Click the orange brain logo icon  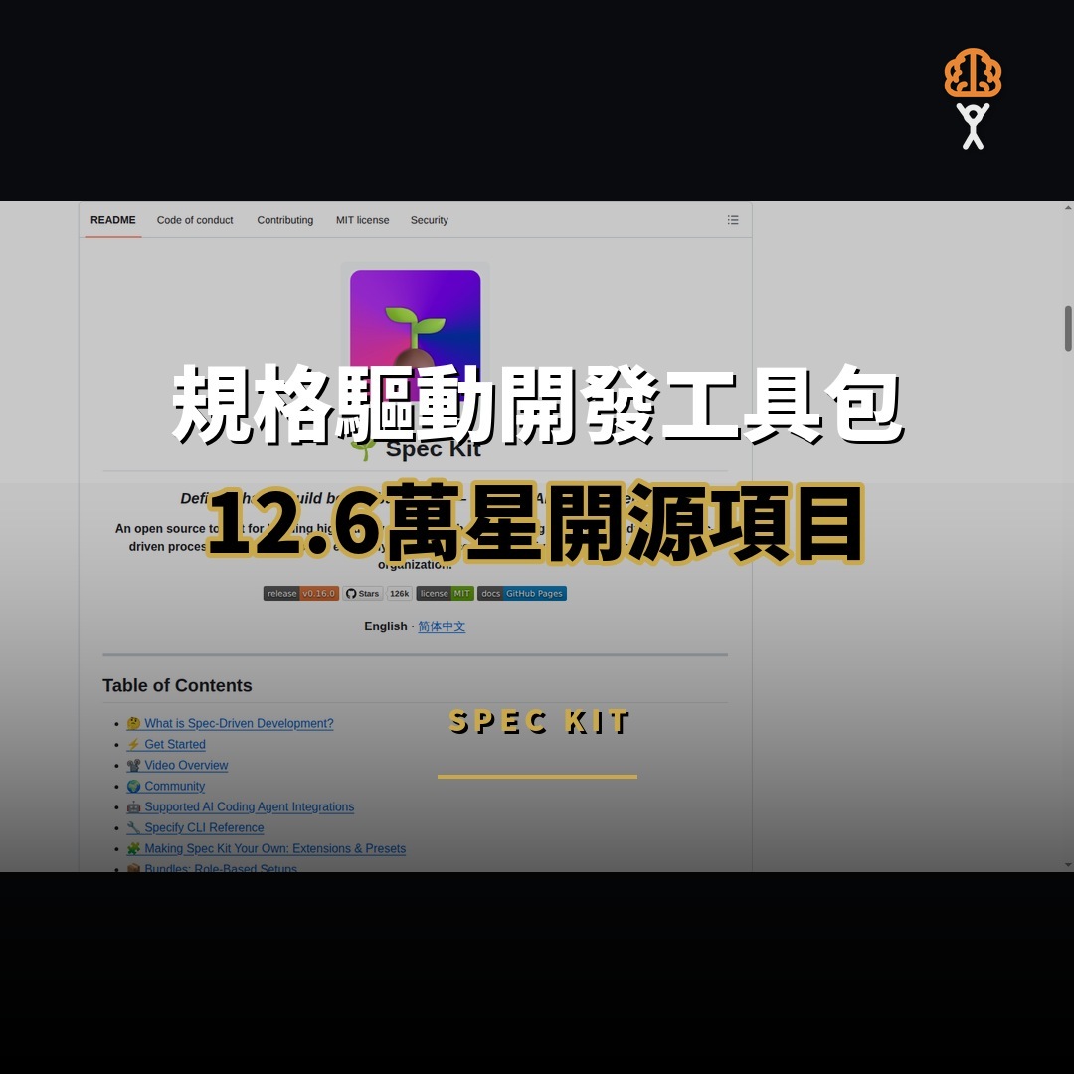tap(973, 73)
